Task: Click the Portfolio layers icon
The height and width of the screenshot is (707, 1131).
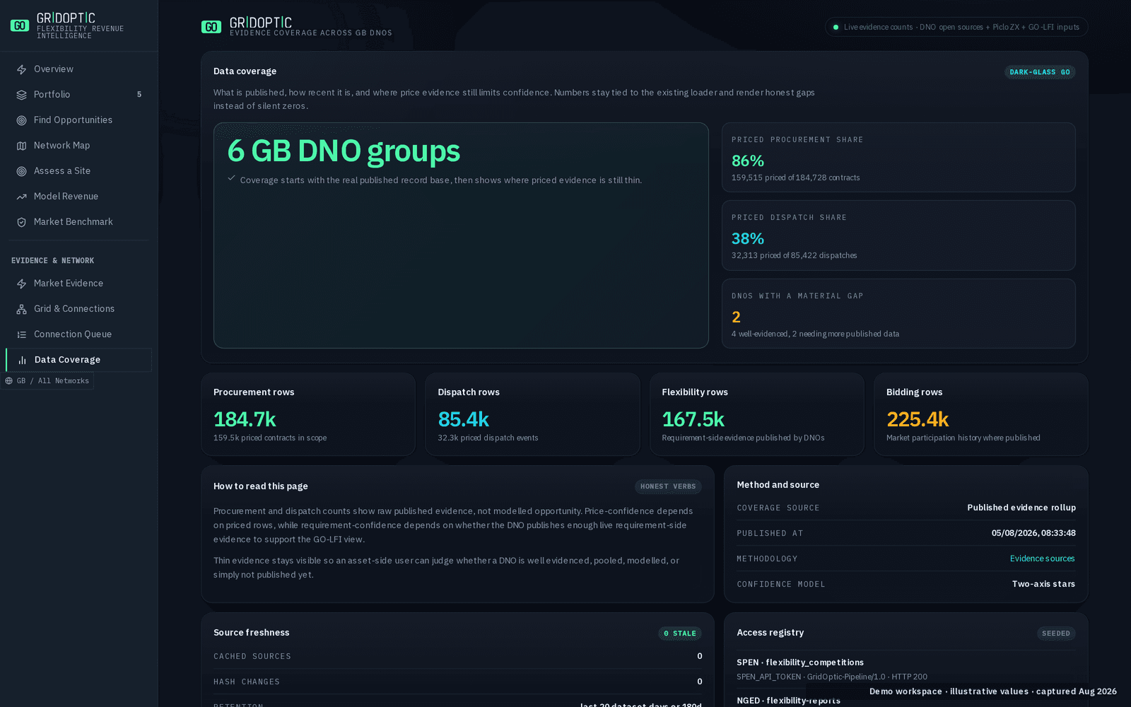Action: tap(21, 95)
